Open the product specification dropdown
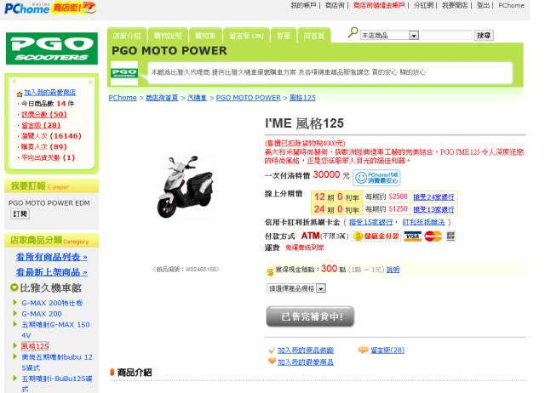The image size is (545, 393). (296, 288)
